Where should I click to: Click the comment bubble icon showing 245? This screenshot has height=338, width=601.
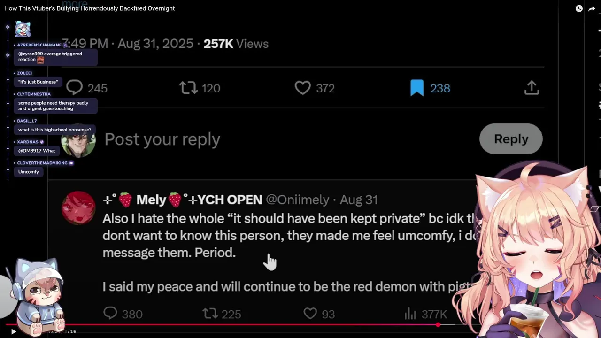pyautogui.click(x=75, y=88)
